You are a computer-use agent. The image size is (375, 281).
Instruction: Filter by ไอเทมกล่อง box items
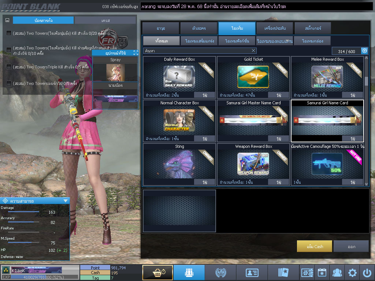[313, 41]
